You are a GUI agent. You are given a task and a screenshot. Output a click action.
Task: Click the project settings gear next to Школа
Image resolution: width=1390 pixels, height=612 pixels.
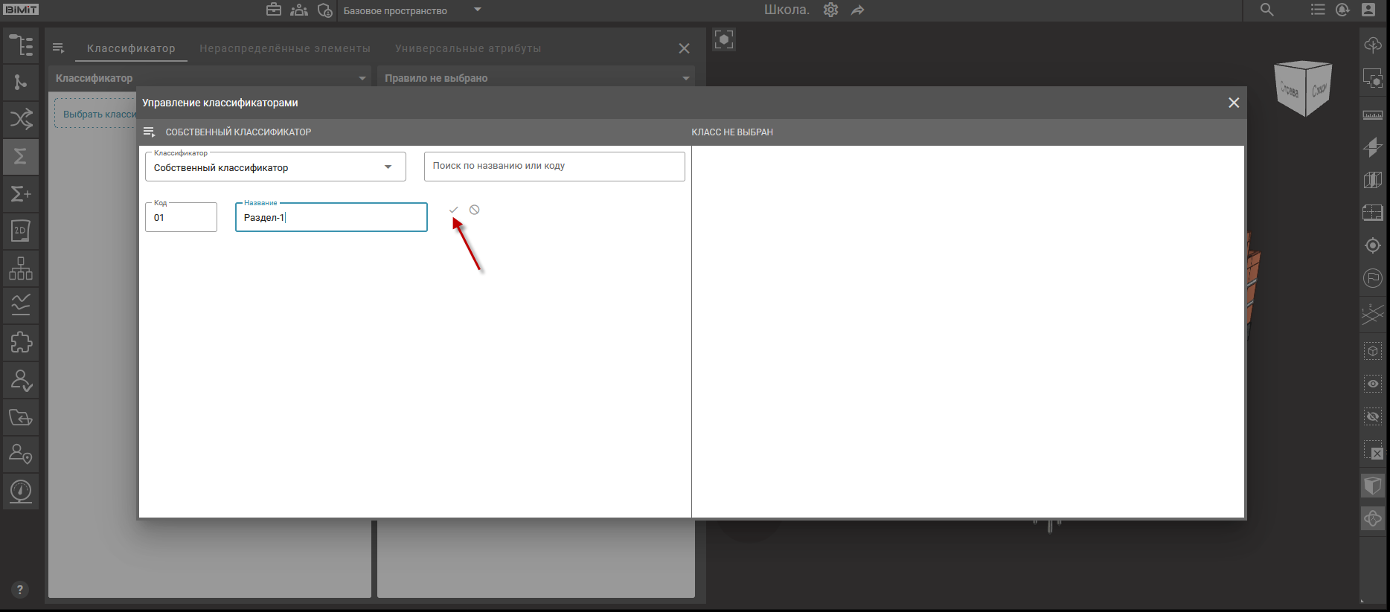[x=830, y=10]
